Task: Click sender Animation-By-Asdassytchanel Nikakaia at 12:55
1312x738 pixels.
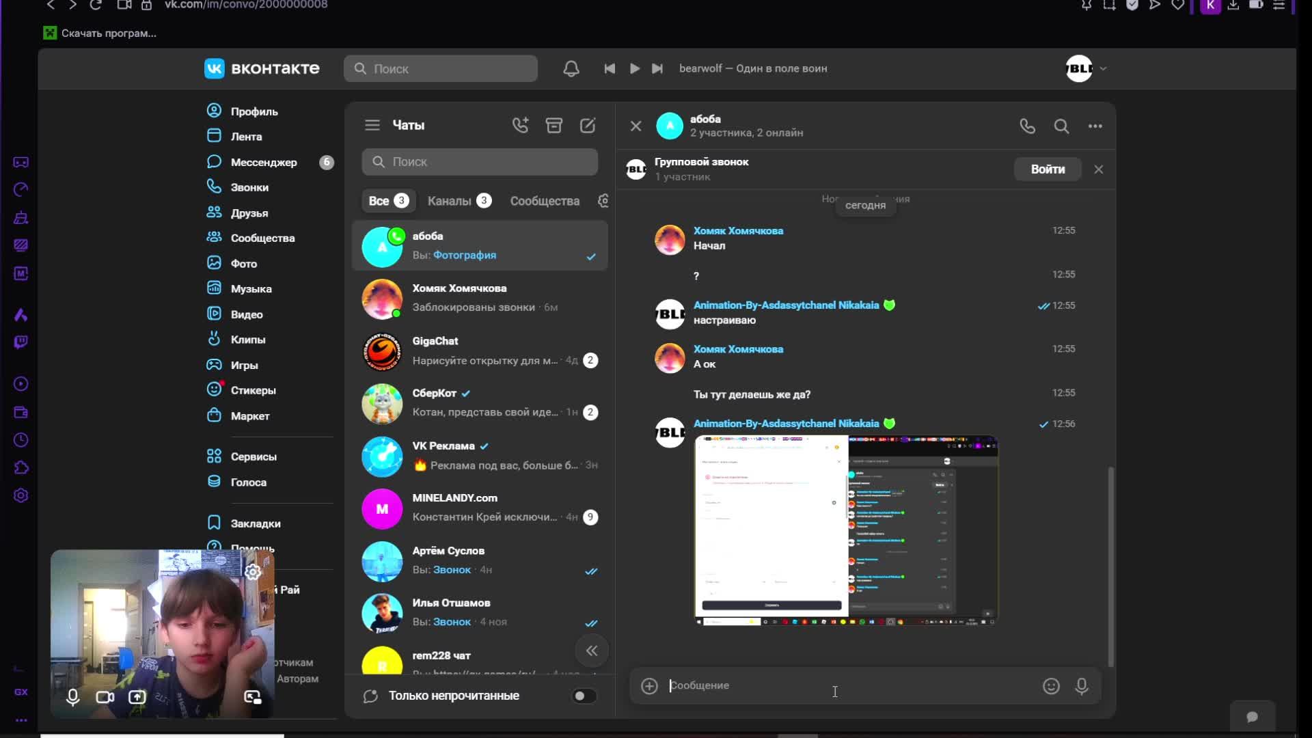Action: click(786, 305)
